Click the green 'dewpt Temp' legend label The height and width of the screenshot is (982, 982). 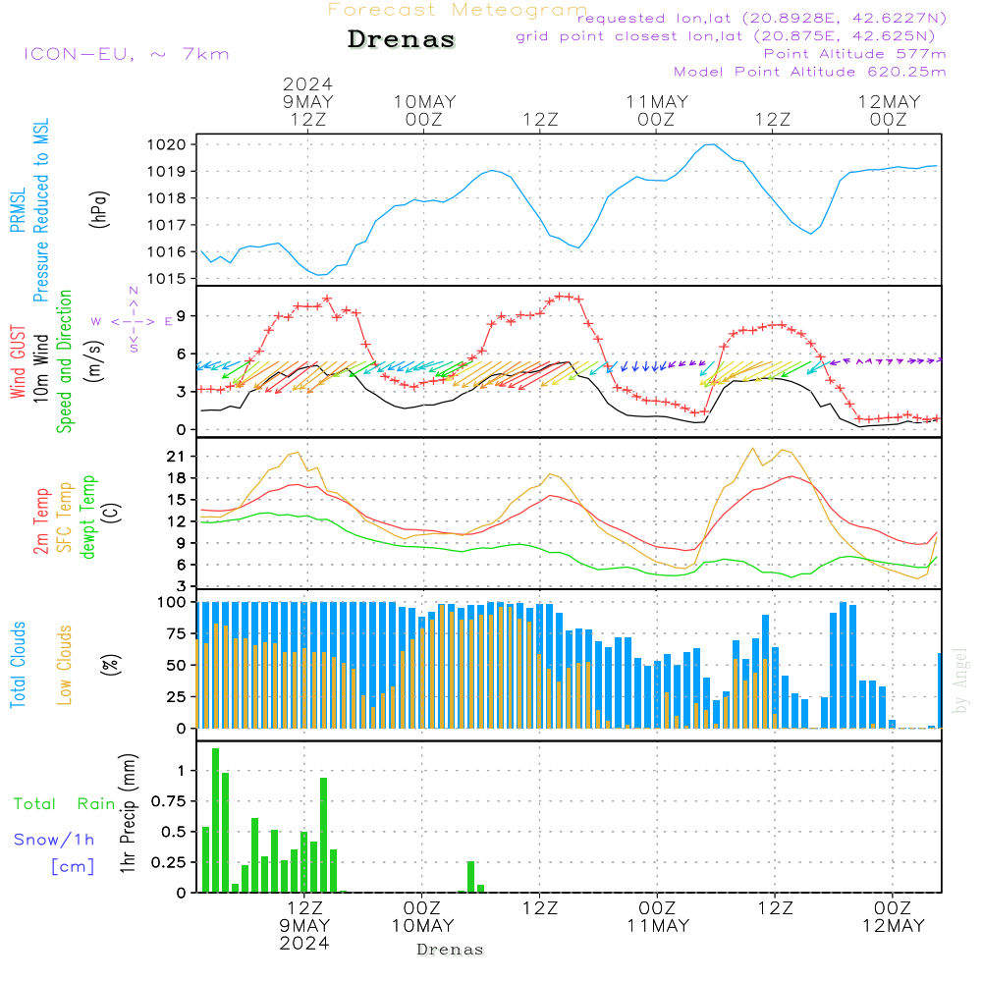[87, 517]
